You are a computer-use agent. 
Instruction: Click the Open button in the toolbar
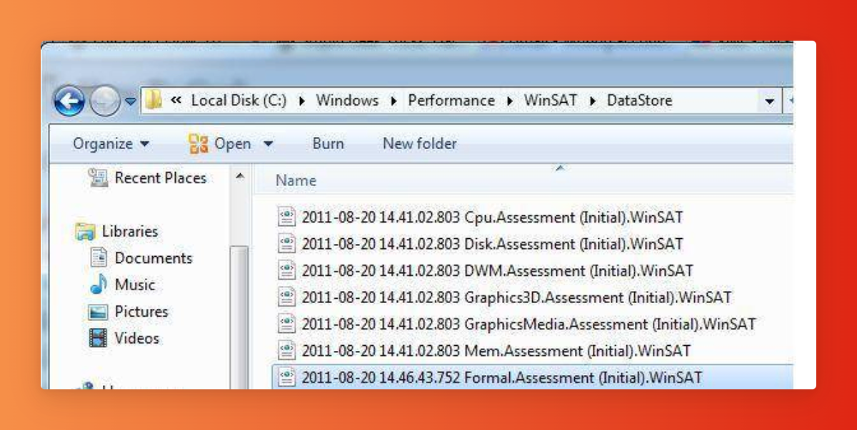221,144
